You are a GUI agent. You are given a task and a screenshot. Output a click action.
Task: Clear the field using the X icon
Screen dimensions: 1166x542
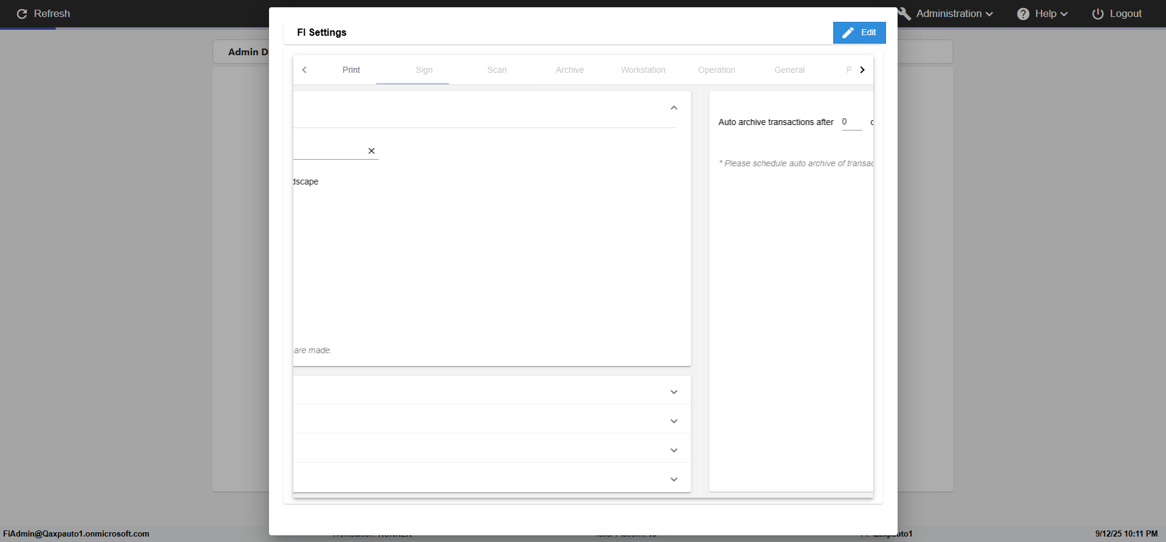click(372, 151)
